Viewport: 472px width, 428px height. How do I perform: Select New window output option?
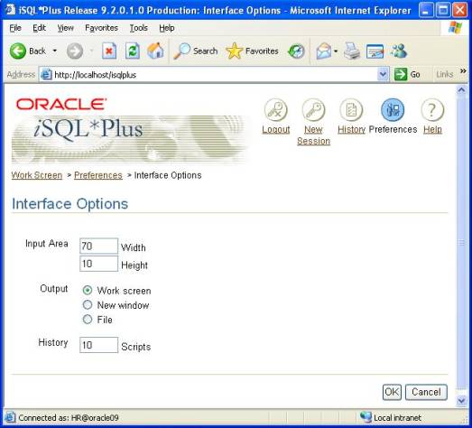point(88,305)
